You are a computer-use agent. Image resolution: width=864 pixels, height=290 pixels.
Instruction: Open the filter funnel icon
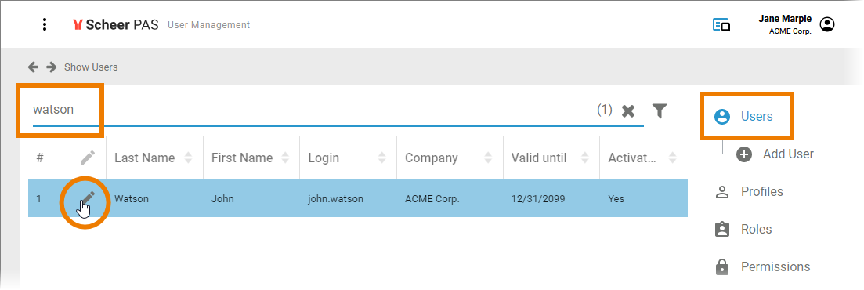[x=660, y=111]
